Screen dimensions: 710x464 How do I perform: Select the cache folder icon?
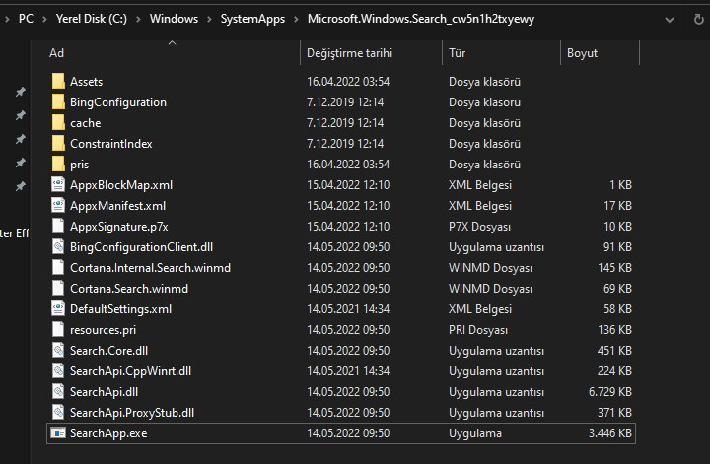(57, 123)
